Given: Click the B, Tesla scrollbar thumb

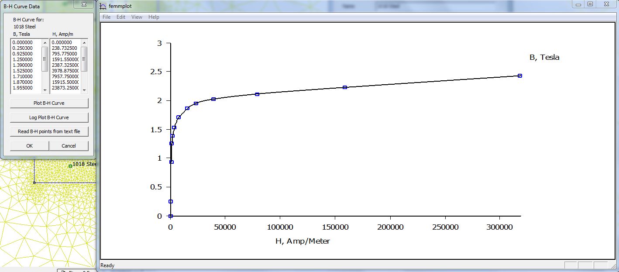Looking at the screenshot, I should (x=45, y=59).
